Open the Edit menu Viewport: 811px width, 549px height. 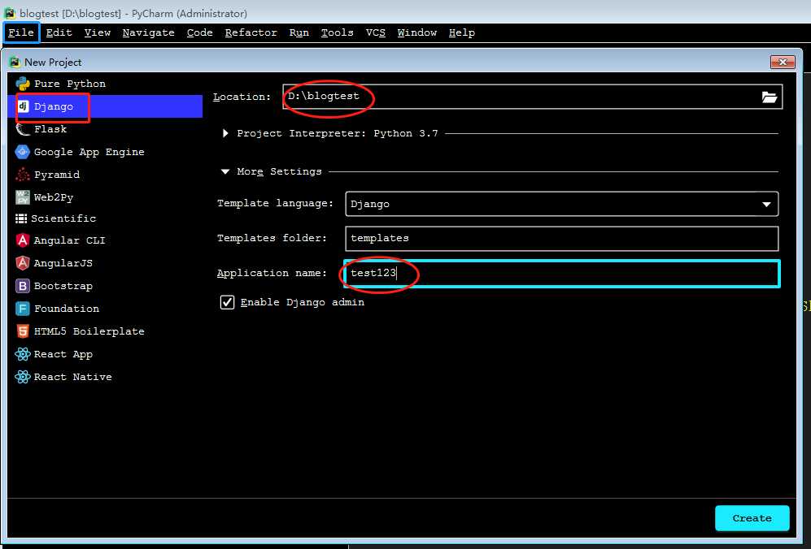(x=59, y=32)
